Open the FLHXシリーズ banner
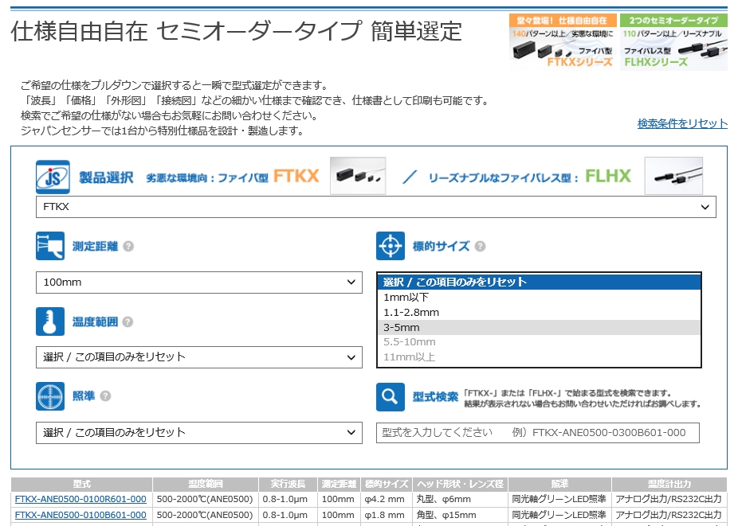The height and width of the screenshot is (526, 738). click(x=673, y=42)
